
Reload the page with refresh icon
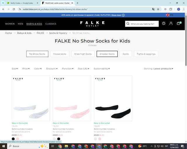[14, 9]
